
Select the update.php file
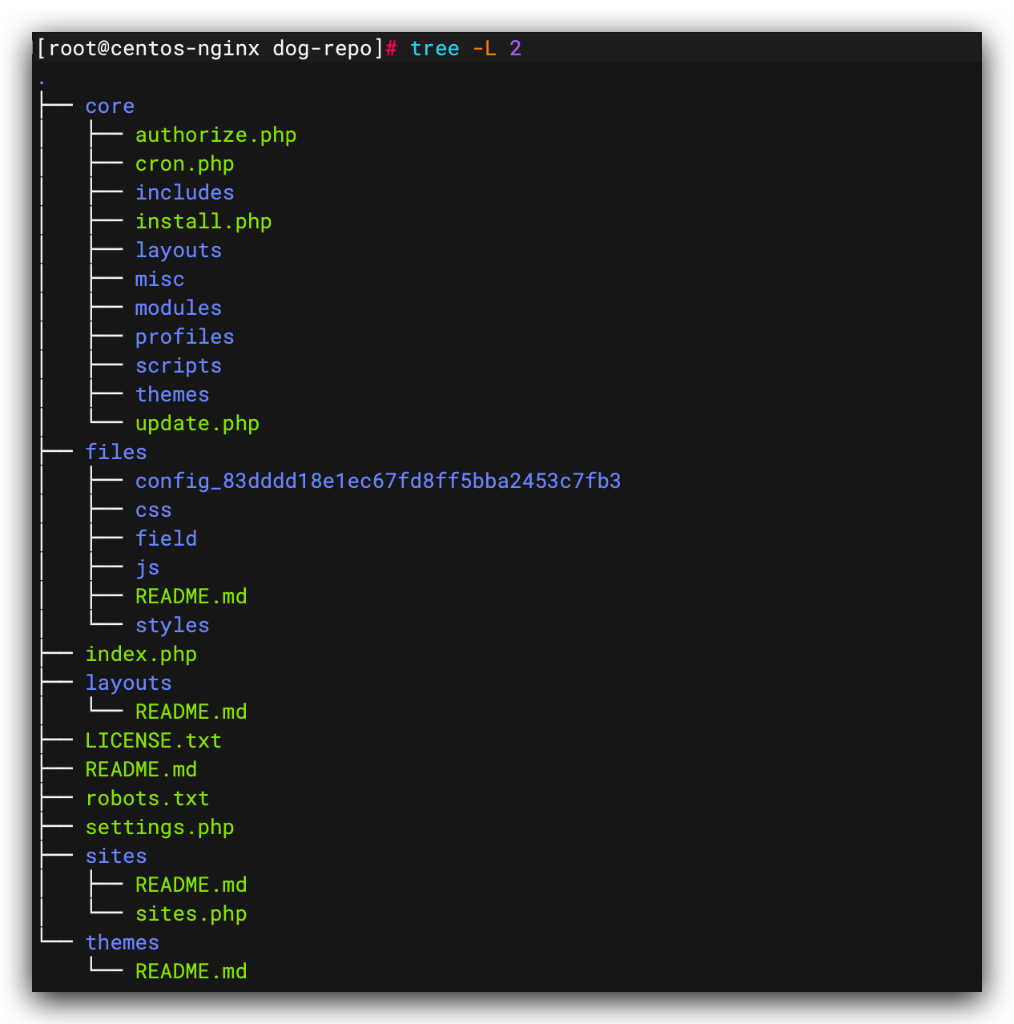coord(197,424)
